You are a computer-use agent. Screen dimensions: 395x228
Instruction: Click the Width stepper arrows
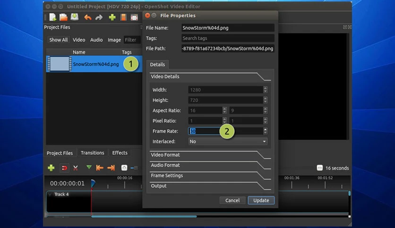click(265, 90)
